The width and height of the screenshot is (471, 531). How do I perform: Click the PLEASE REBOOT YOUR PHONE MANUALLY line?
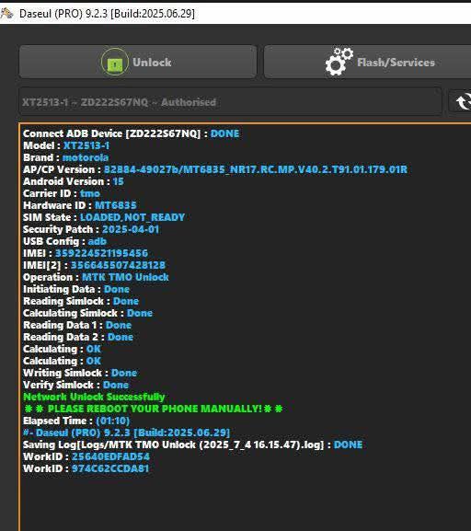[x=154, y=409]
